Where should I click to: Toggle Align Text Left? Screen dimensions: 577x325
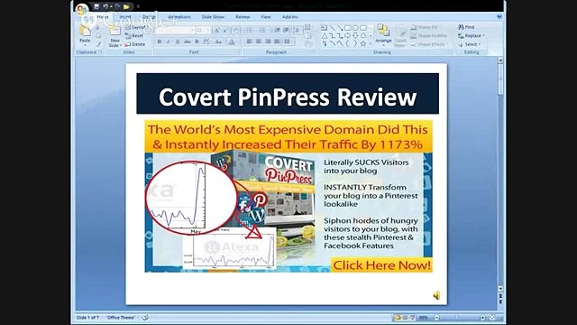(x=250, y=42)
